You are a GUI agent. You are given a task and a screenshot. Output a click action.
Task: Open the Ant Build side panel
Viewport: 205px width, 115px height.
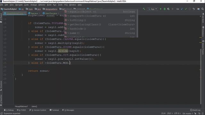click(203, 18)
